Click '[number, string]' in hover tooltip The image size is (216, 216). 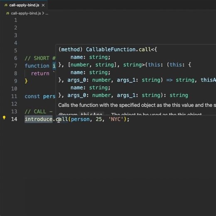92,65
